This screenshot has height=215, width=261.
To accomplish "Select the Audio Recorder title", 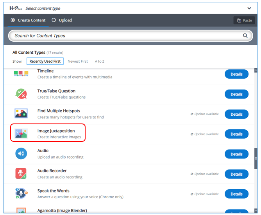I will pos(52,171).
